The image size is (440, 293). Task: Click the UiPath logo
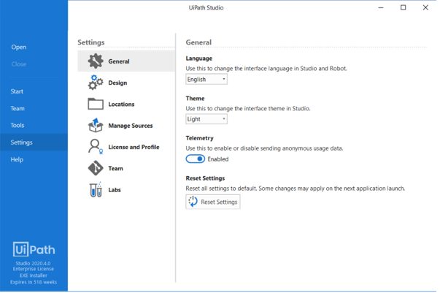[x=34, y=249]
